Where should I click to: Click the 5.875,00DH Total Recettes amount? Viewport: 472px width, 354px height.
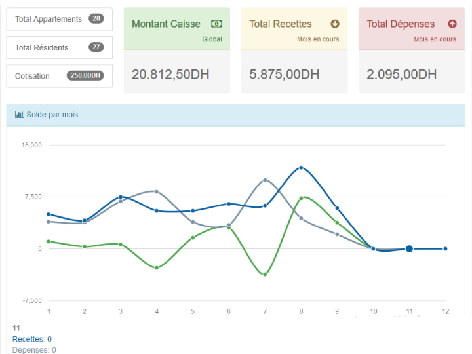[285, 74]
